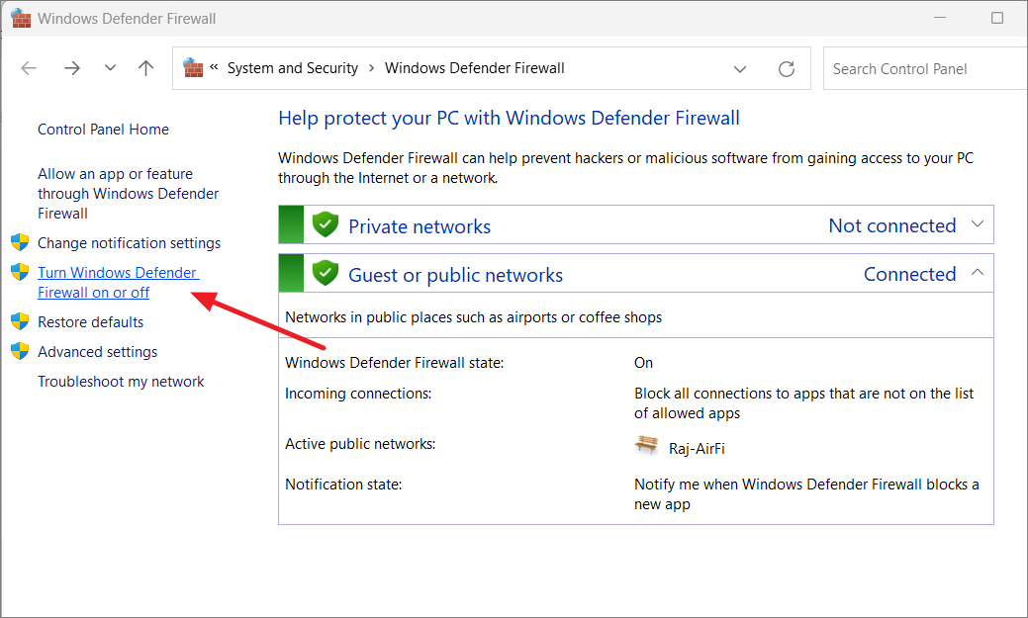This screenshot has height=618, width=1028.
Task: Click shield icon beside Advanced settings
Action: click(x=21, y=351)
